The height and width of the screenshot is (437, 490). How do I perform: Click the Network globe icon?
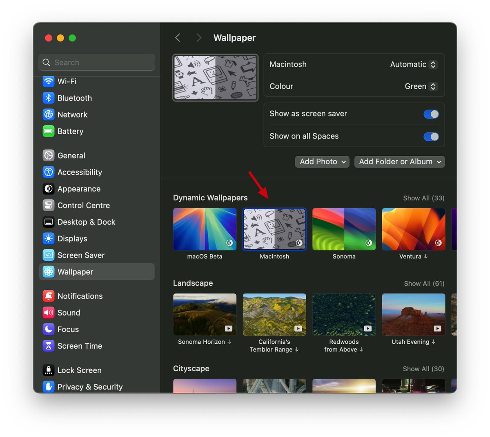pos(49,115)
